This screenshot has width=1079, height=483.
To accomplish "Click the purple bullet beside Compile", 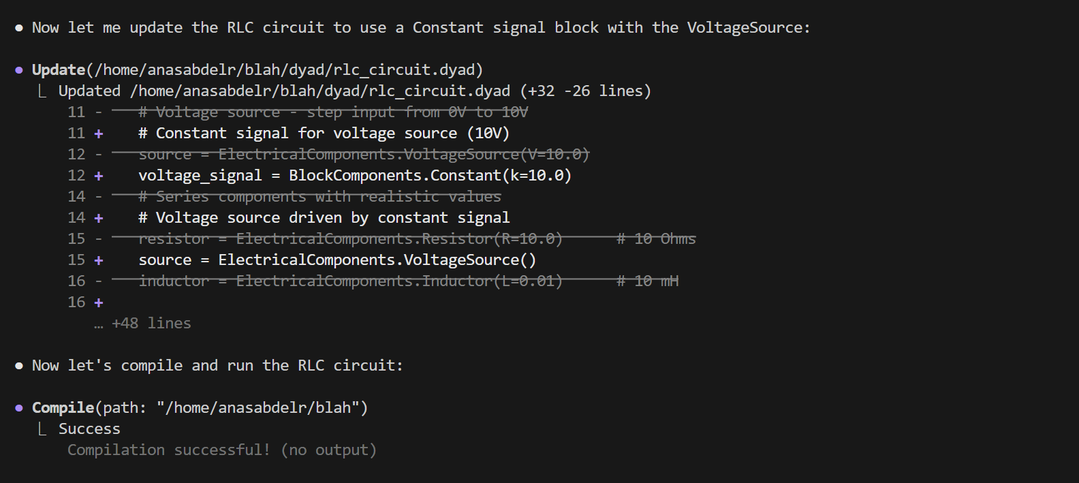I will (19, 408).
